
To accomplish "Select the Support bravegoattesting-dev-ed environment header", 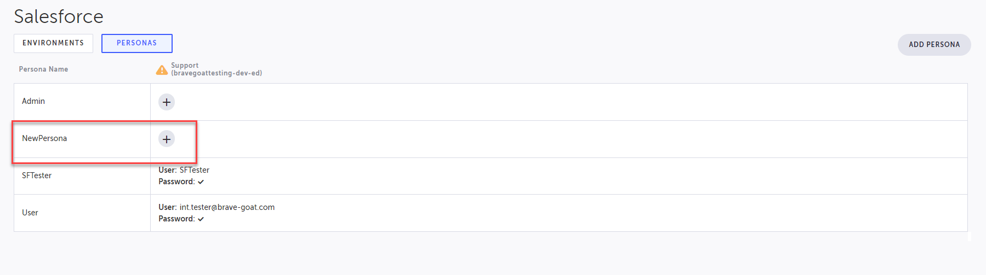I will tap(216, 69).
